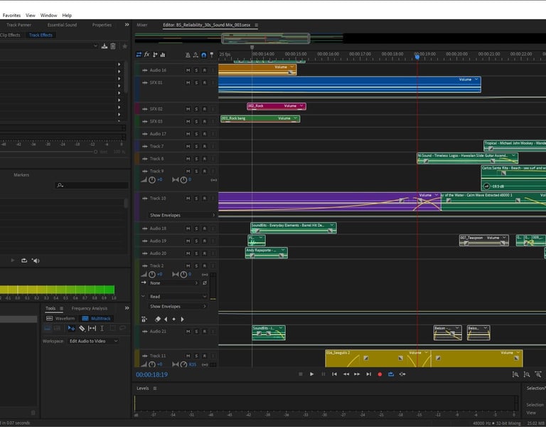Mute the SFX 01 track

(188, 83)
